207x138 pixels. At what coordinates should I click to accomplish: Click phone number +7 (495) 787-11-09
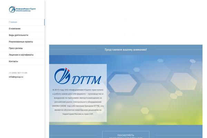(18, 73)
